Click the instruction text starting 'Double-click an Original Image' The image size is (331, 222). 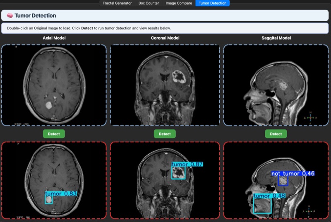(89, 28)
